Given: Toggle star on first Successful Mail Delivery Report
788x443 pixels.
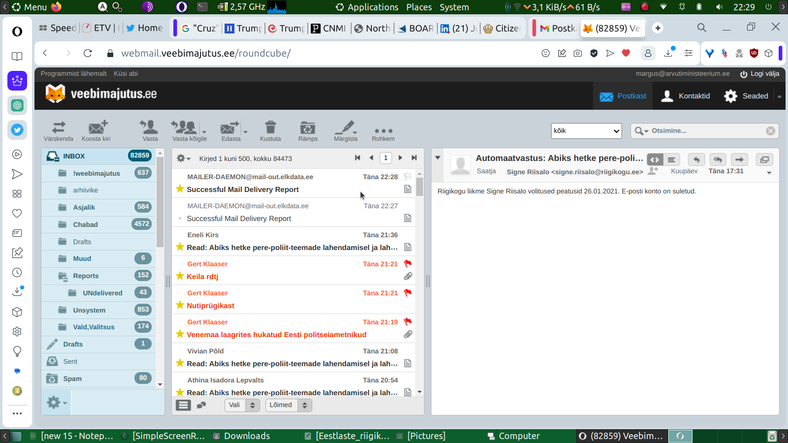Looking at the screenshot, I should pos(180,189).
